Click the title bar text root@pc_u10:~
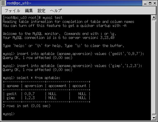Image resolution: width=158 pixels, height=122 pixels. click(x=19, y=3)
